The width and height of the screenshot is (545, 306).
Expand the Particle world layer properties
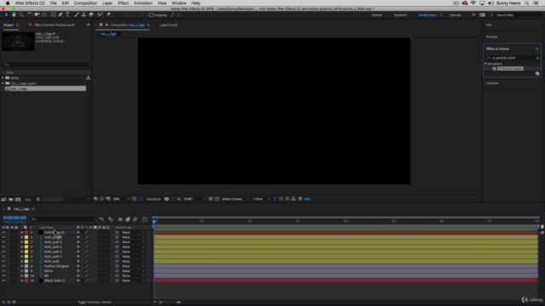pos(21,232)
